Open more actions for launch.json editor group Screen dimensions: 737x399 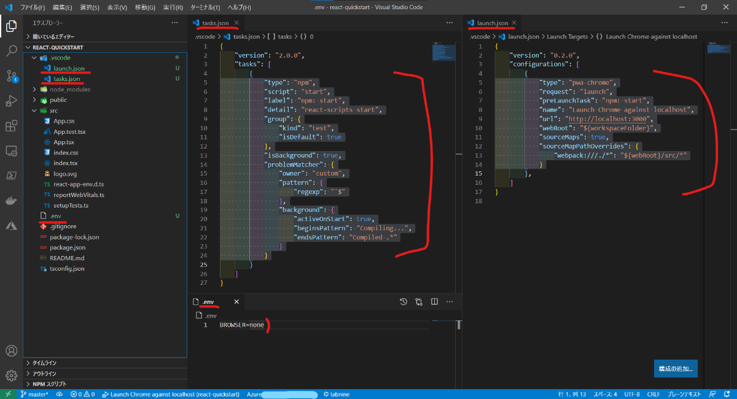tap(725, 23)
